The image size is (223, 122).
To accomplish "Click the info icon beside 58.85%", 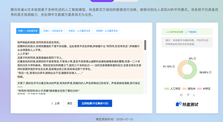I will coord(210,72).
